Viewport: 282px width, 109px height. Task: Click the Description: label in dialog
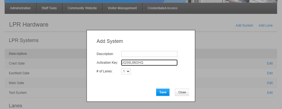(105, 54)
